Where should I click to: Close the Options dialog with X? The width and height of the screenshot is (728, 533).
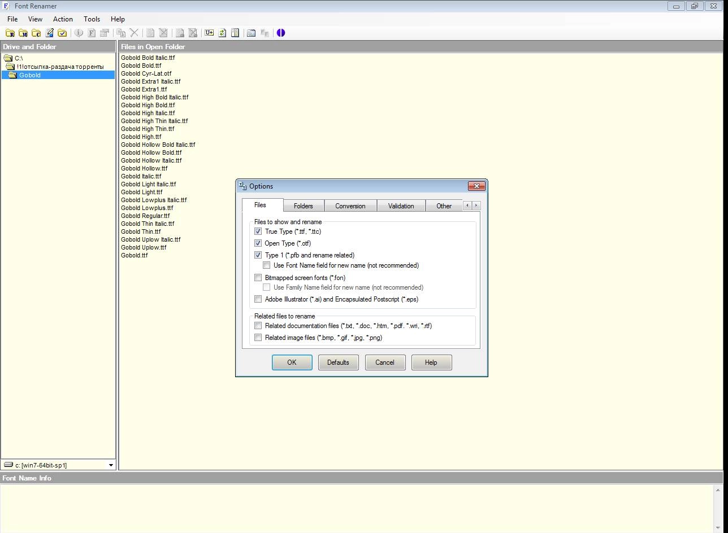(476, 186)
